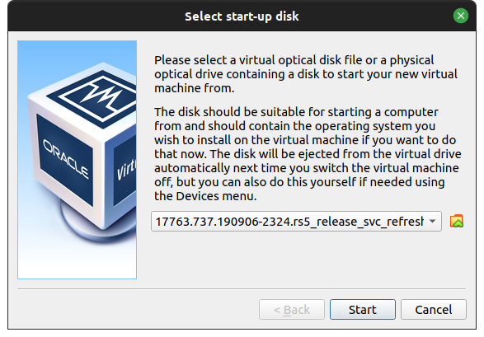Open the folder icon to choose disk file
Viewport: 484px width, 337px height.
pyautogui.click(x=457, y=221)
